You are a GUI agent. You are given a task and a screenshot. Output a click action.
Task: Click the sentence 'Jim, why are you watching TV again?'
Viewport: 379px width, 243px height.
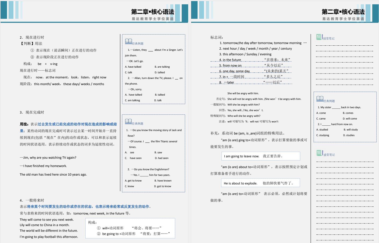click(48, 158)
